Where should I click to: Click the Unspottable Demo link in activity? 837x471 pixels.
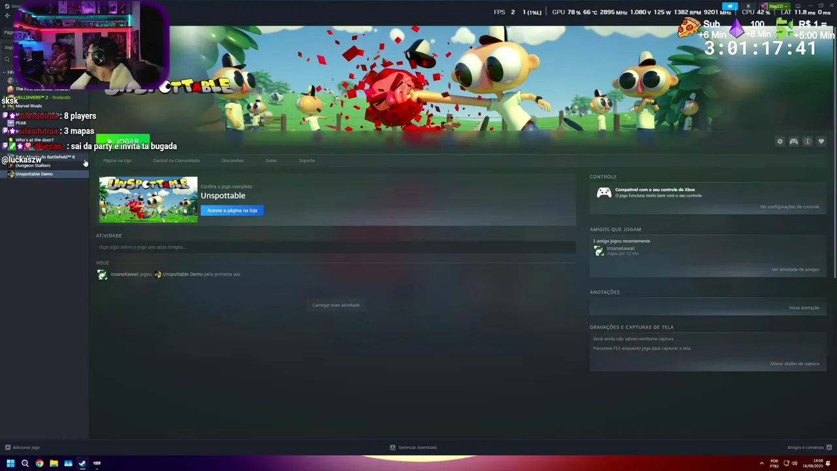182,274
